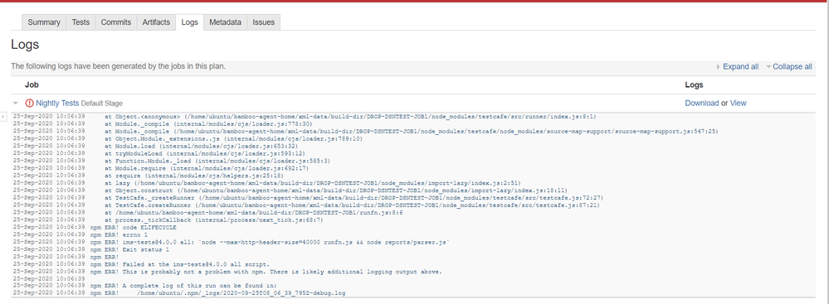Viewport: 829px width, 304px height.
Task: Open the Commits tab
Action: click(x=116, y=22)
